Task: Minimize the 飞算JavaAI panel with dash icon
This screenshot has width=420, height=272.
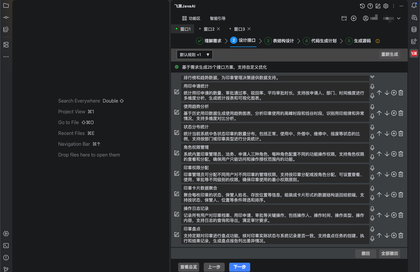Action: (x=401, y=6)
